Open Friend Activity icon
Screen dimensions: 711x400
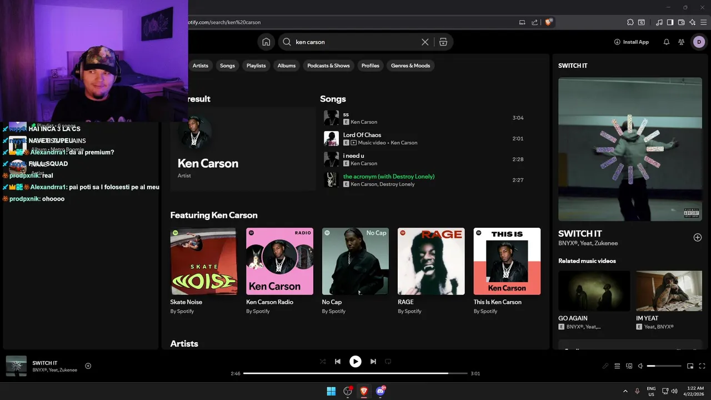(x=682, y=42)
